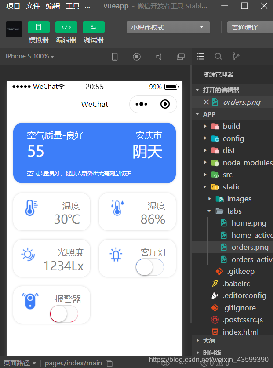Image resolution: width=273 pixels, height=368 pixels.
Task: Select orders.png in tabs folder tree
Action: click(250, 247)
